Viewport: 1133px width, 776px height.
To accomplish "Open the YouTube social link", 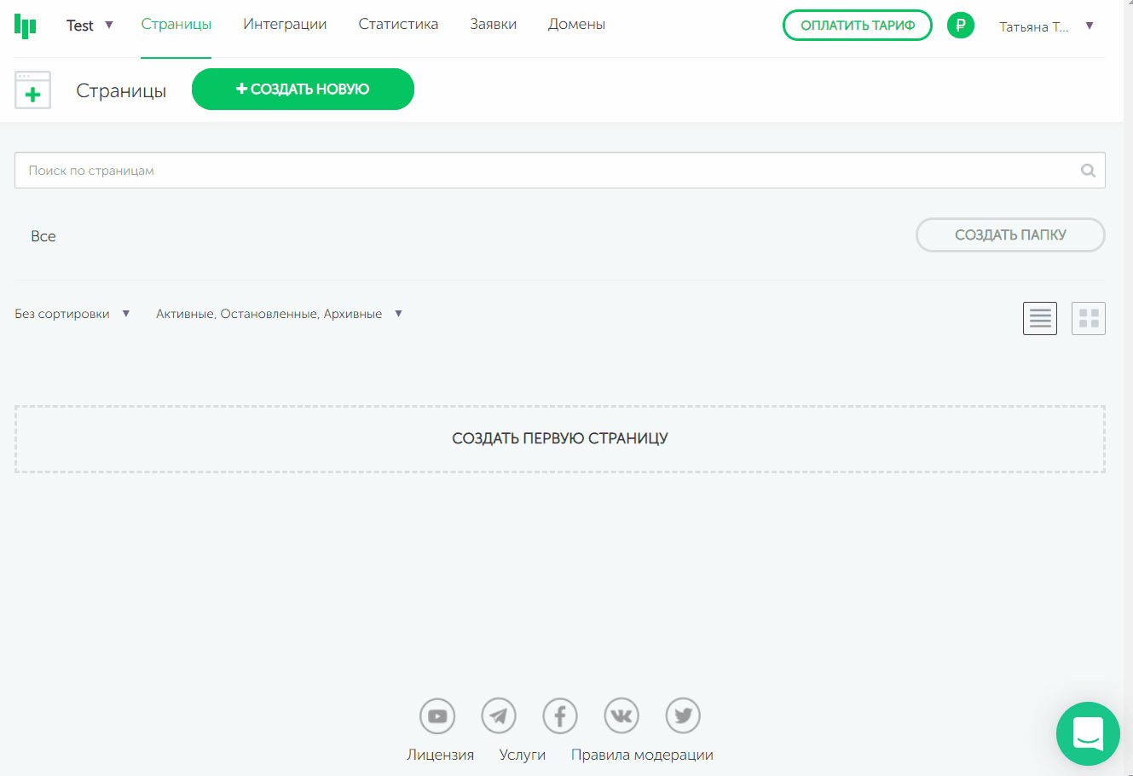I will [x=437, y=716].
